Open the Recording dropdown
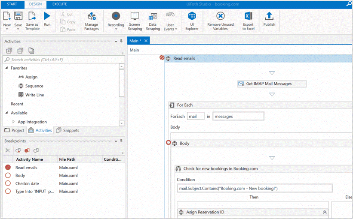 pos(115,30)
